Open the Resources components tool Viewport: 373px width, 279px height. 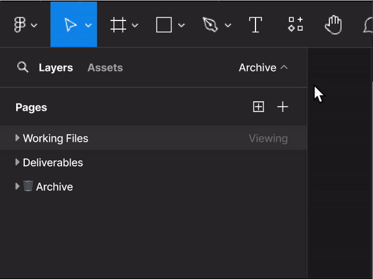(x=295, y=24)
